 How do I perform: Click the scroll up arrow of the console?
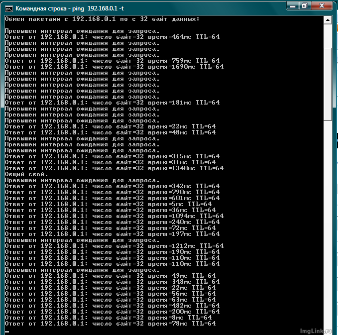(328, 20)
